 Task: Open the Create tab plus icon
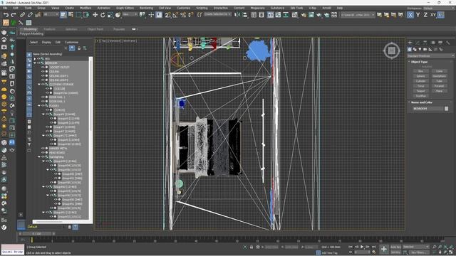[410, 43]
